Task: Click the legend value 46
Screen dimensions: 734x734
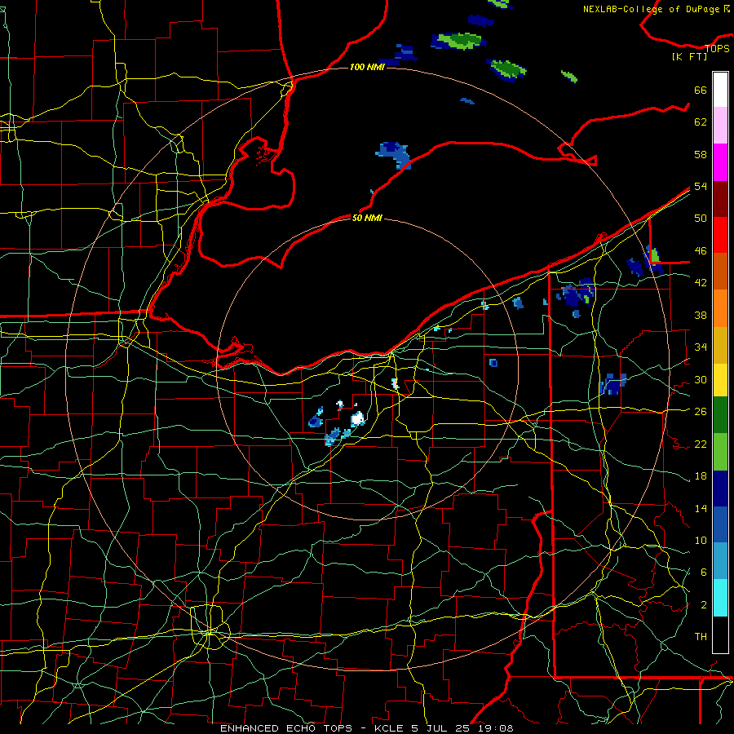Action: 701,250
